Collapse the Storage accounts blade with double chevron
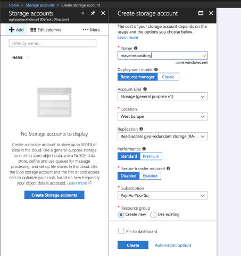The width and height of the screenshot is (241, 256). pos(82,13)
